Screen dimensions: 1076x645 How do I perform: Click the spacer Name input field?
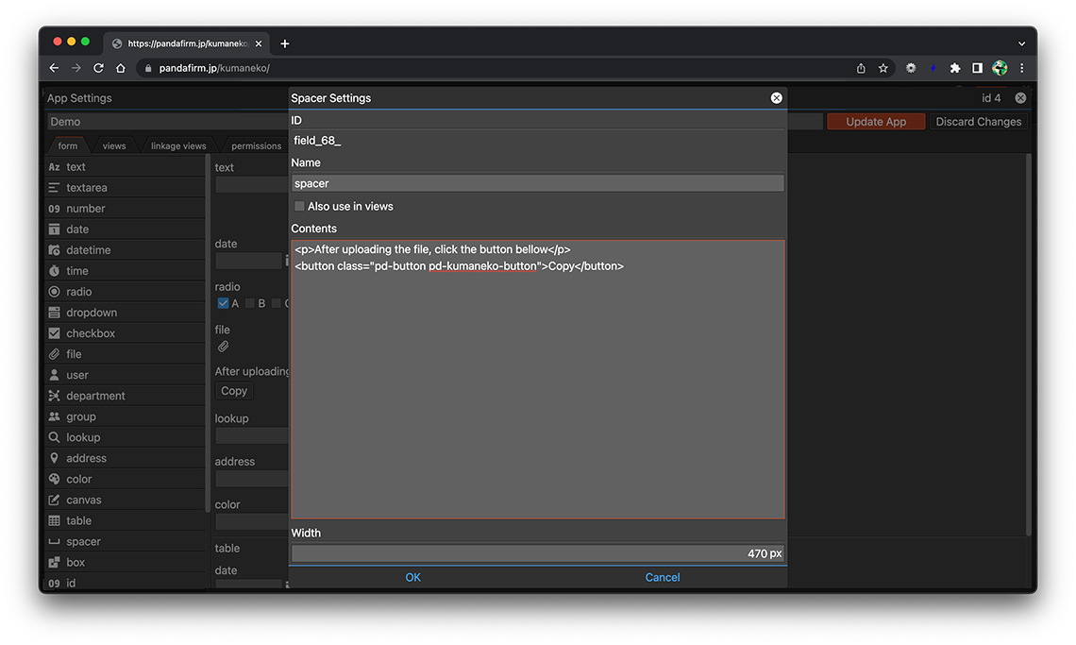click(x=537, y=183)
